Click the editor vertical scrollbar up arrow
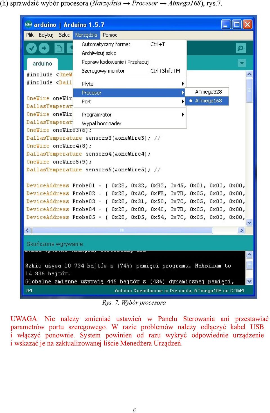 [x=249, y=74]
